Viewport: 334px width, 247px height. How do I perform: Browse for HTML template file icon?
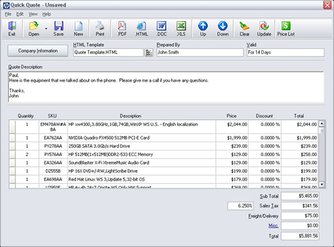click(149, 53)
